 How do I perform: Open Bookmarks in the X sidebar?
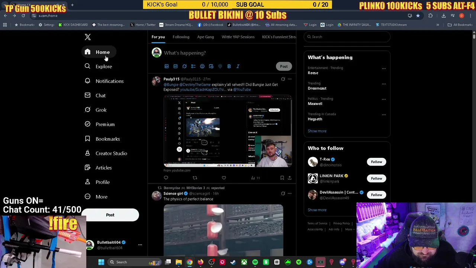tap(102, 139)
